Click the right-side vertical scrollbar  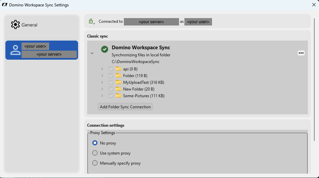(315, 79)
